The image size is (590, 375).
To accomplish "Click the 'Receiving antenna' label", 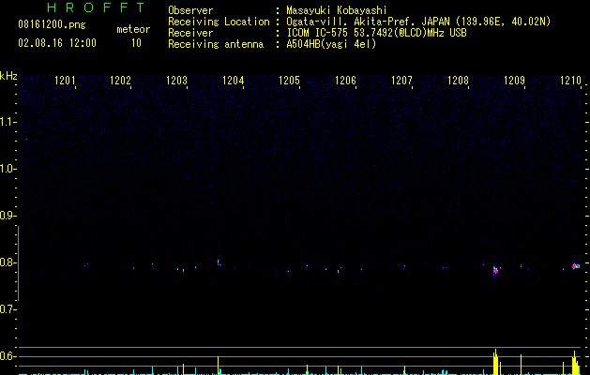I will [216, 44].
